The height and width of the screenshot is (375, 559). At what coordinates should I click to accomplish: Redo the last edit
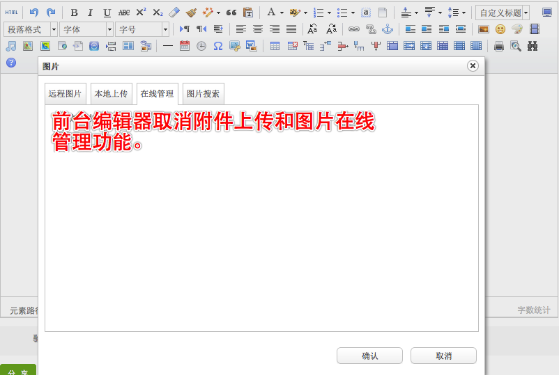tap(51, 13)
